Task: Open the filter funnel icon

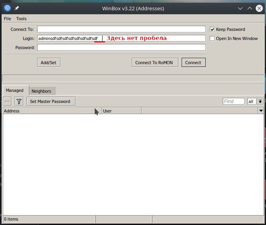Action: pos(19,101)
